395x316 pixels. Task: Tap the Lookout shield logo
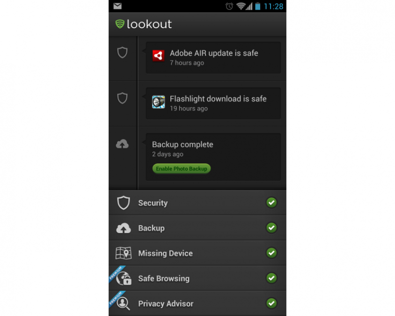pyautogui.click(x=120, y=24)
